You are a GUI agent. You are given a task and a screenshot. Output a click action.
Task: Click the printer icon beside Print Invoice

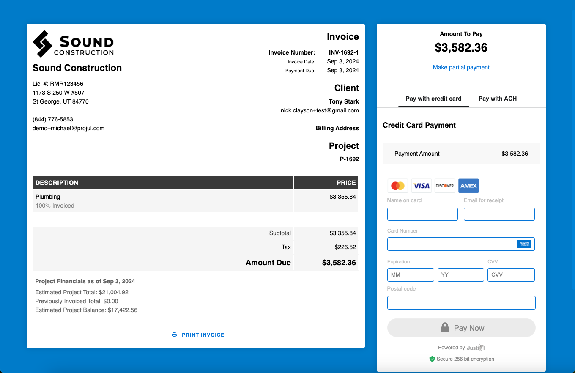pyautogui.click(x=175, y=335)
